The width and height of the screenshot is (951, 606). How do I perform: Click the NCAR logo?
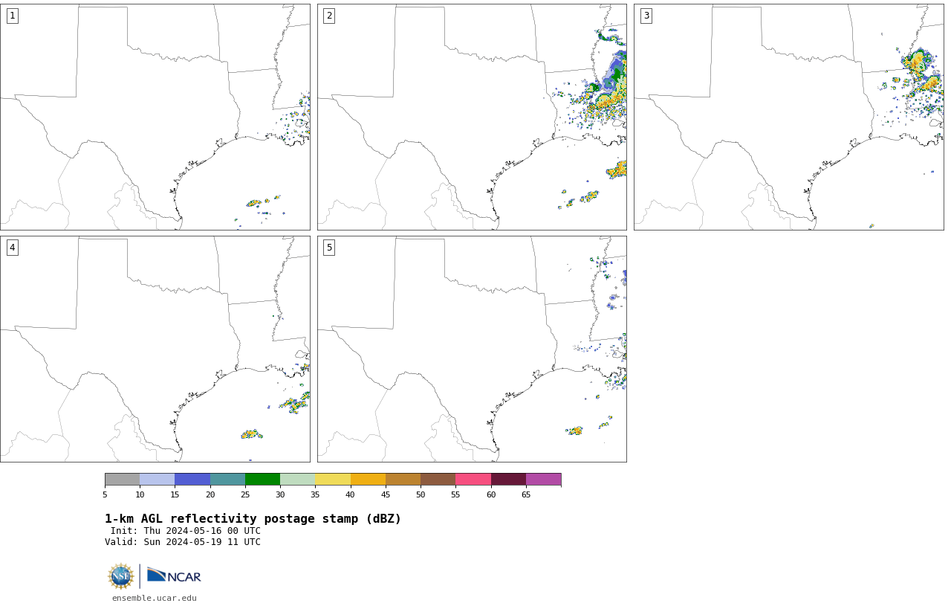(174, 576)
